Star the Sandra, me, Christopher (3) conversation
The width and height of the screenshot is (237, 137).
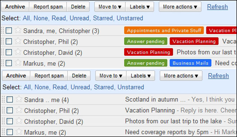pyautogui.click(x=18, y=30)
